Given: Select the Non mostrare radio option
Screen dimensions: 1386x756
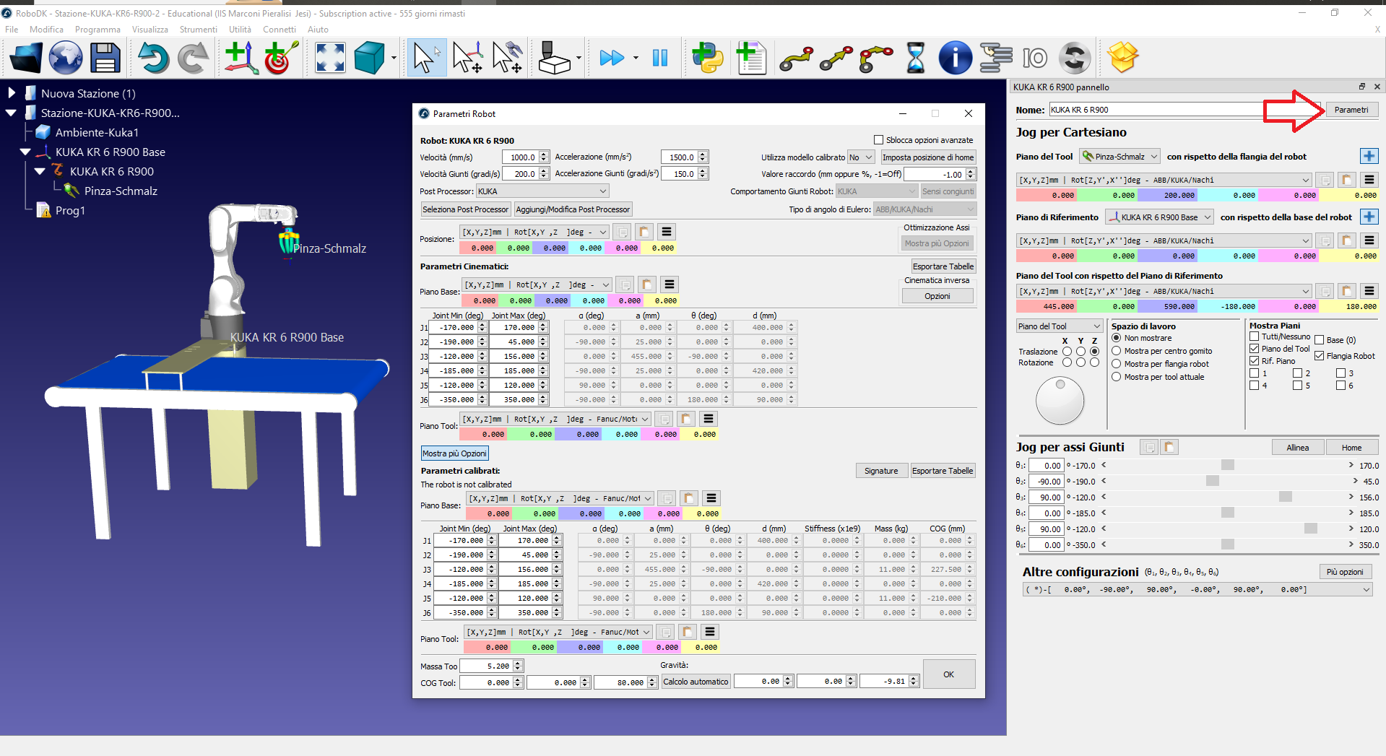Looking at the screenshot, I should [1117, 338].
